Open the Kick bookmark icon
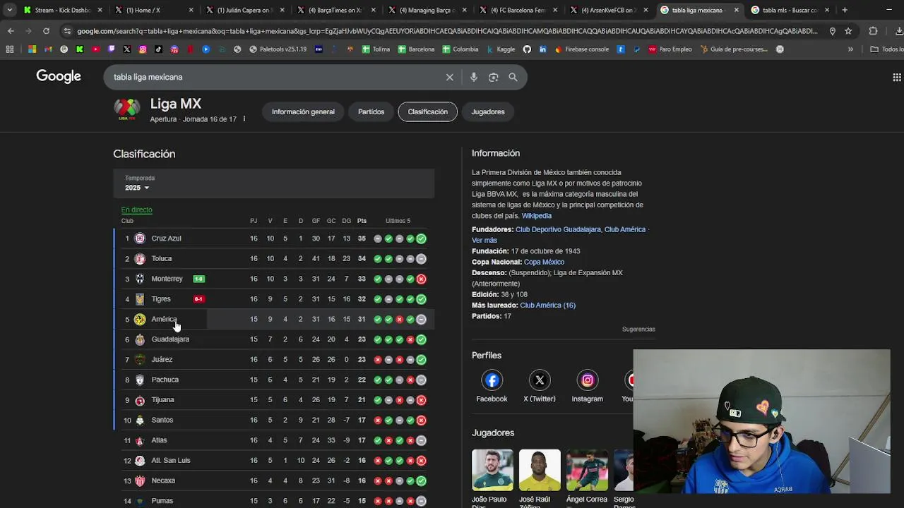 (80, 49)
